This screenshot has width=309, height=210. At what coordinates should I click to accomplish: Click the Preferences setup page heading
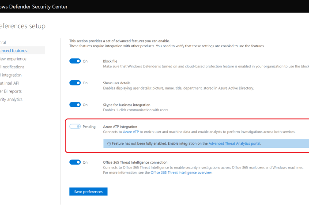(23, 26)
